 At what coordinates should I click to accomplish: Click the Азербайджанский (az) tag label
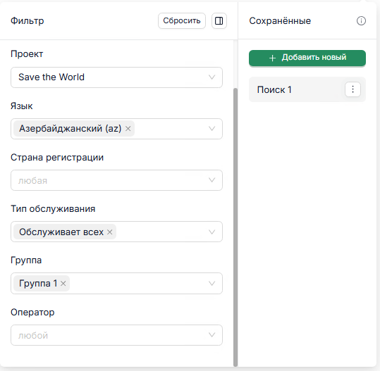71,129
